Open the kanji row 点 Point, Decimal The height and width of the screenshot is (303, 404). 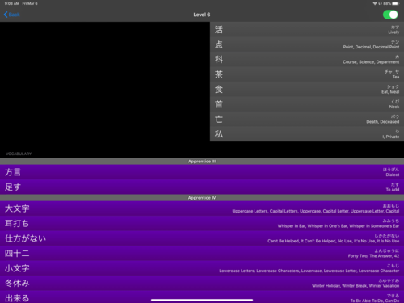pyautogui.click(x=307, y=44)
